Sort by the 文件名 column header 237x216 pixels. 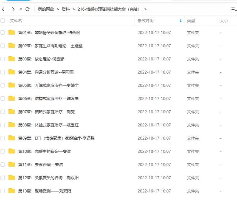pos(16,21)
